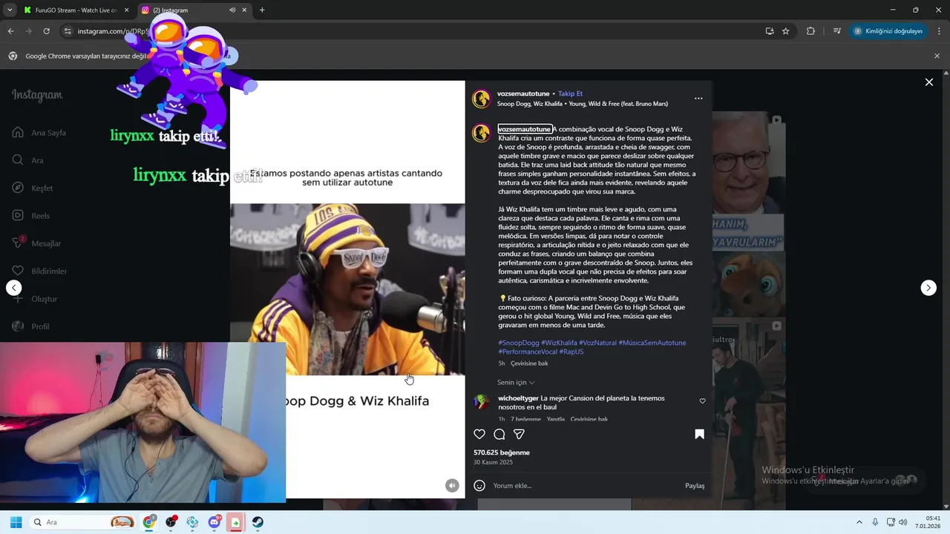Screen dimensions: 950x534
Task: Open the tab search dropdown arrow
Action: [x=10, y=10]
